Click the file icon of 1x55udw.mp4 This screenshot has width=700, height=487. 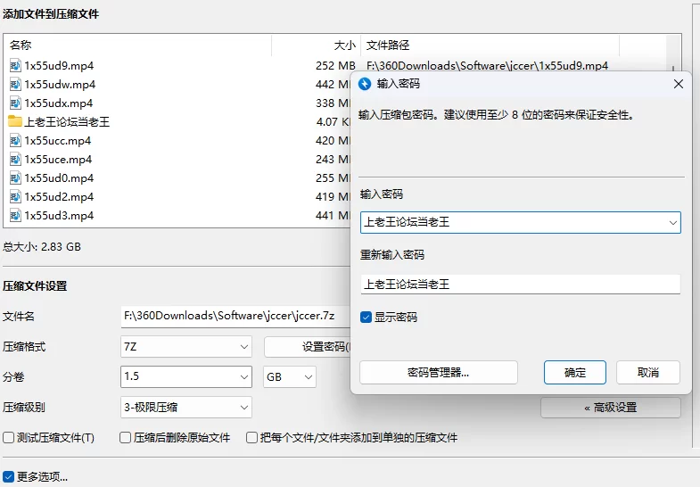point(15,85)
